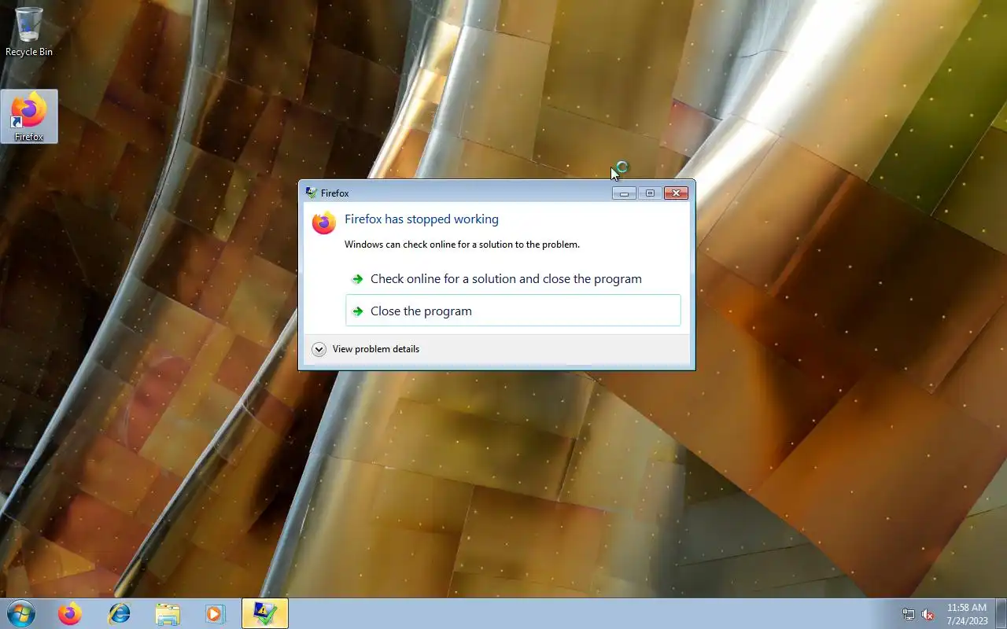Choose Close the program
This screenshot has width=1007, height=629.
pos(513,311)
